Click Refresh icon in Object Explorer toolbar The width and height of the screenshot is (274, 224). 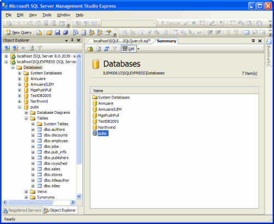click(x=31, y=48)
